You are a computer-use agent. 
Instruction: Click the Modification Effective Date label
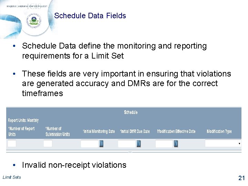coord(176,132)
